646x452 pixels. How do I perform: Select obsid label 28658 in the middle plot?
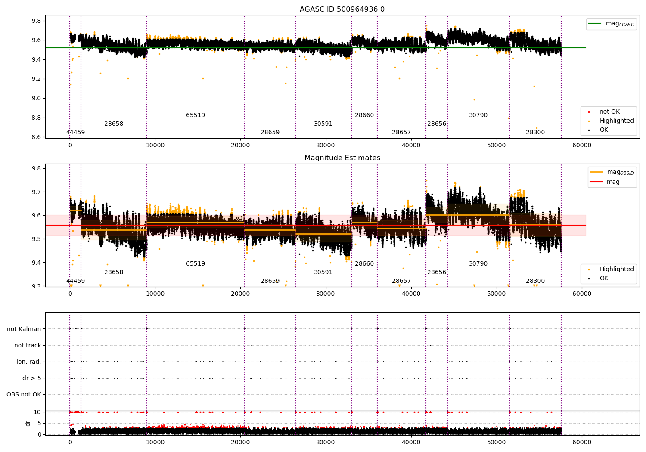coord(114,272)
